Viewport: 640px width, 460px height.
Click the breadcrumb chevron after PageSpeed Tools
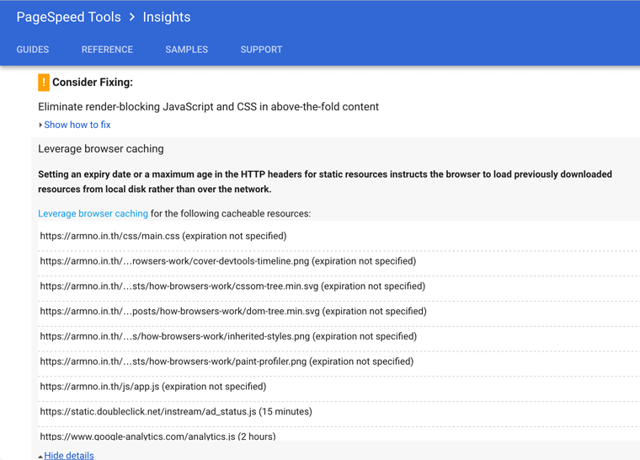(x=132, y=17)
